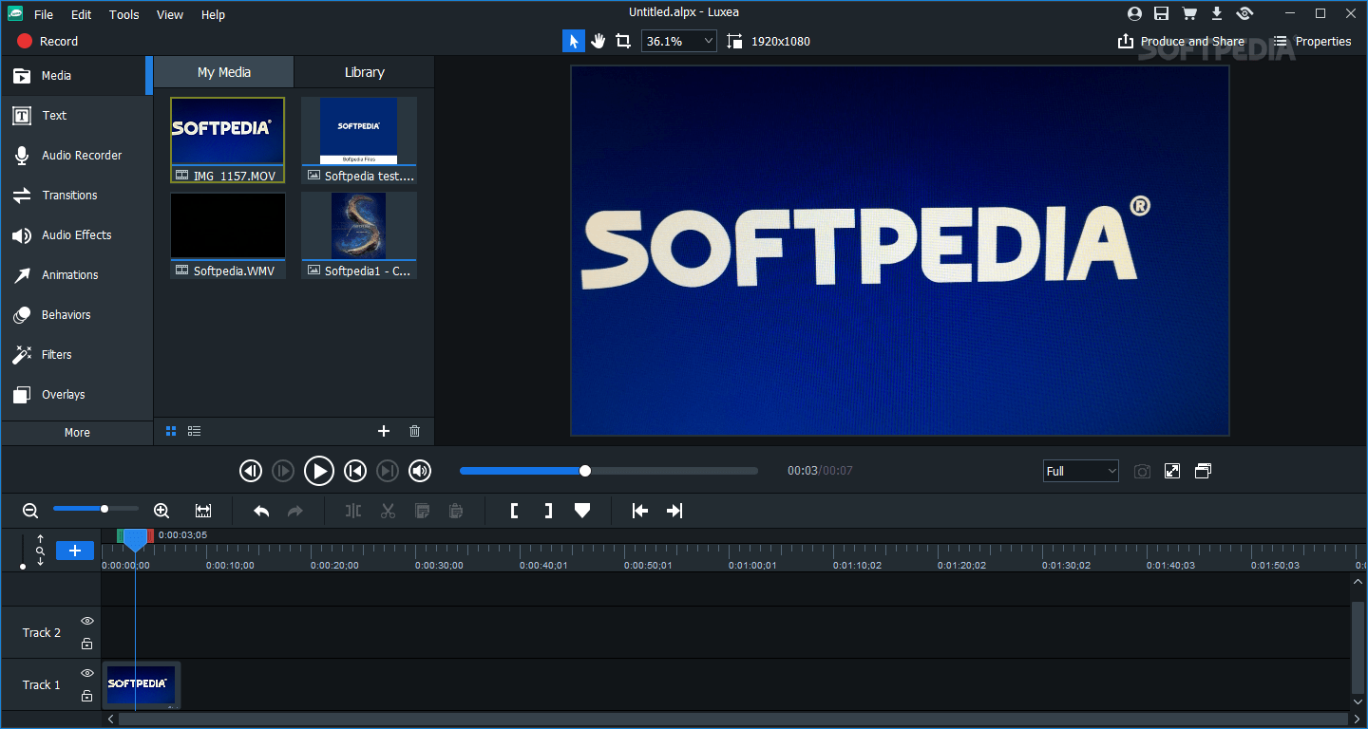Select the hand pan tool
This screenshot has height=729, width=1368.
coord(598,41)
